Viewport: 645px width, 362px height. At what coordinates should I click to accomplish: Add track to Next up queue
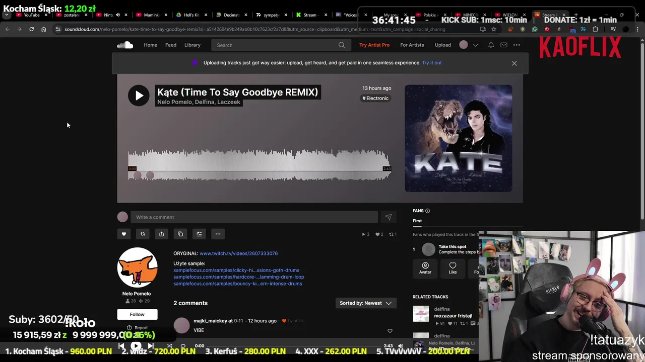click(199, 234)
